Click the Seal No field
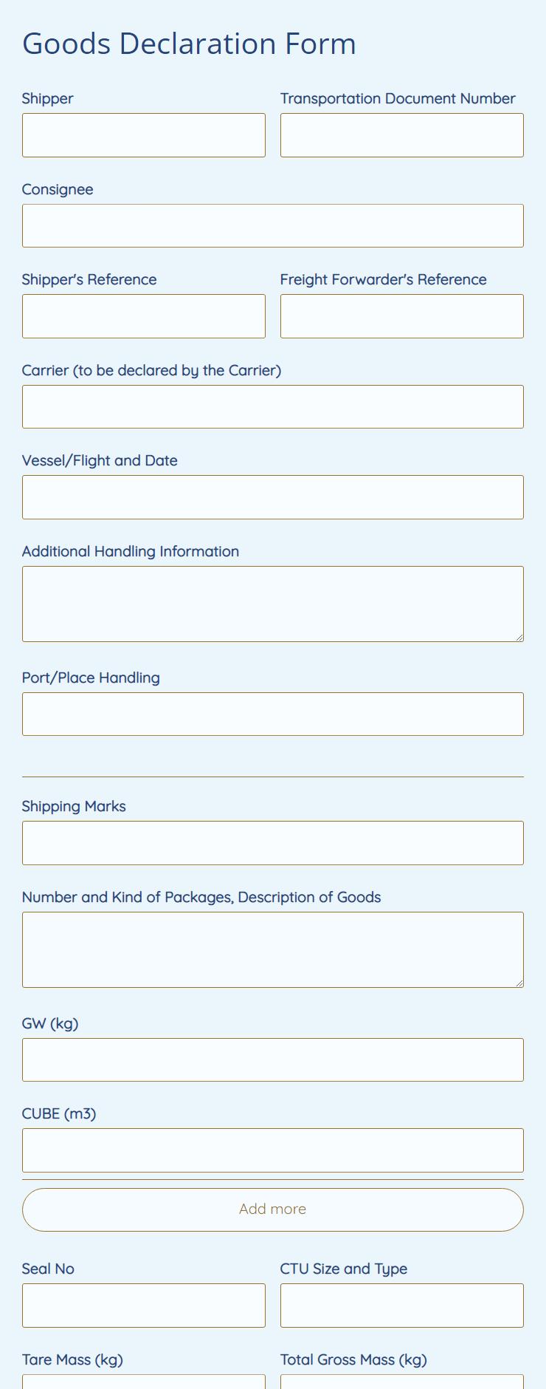 (x=143, y=1305)
